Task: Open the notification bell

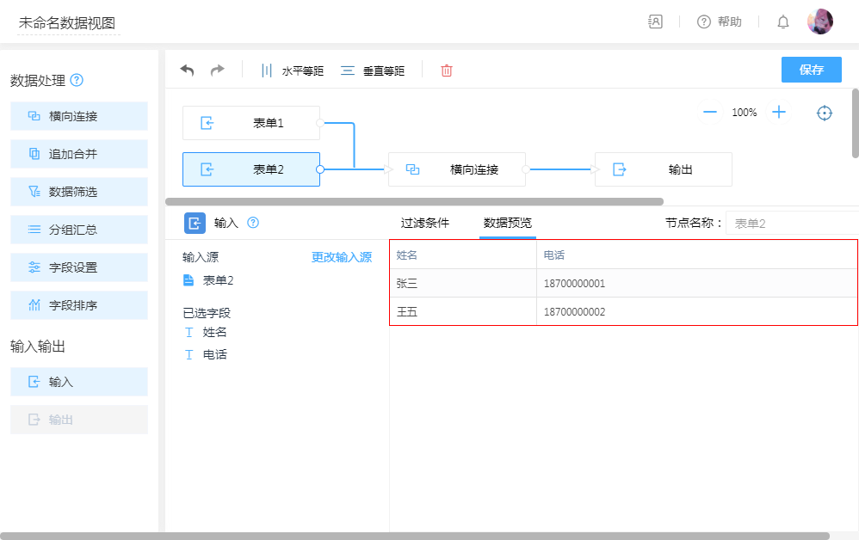Action: coord(783,22)
